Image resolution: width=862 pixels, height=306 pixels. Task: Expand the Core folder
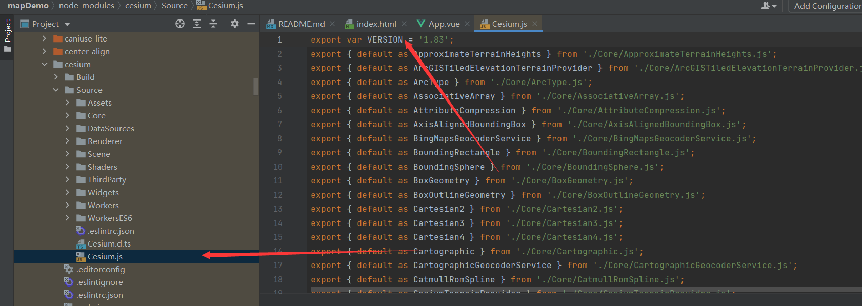(67, 115)
